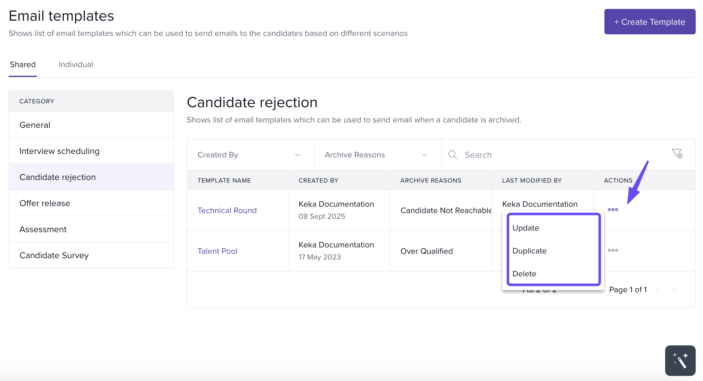This screenshot has height=381, width=703.
Task: Jump to last page arrow
Action: tap(674, 290)
